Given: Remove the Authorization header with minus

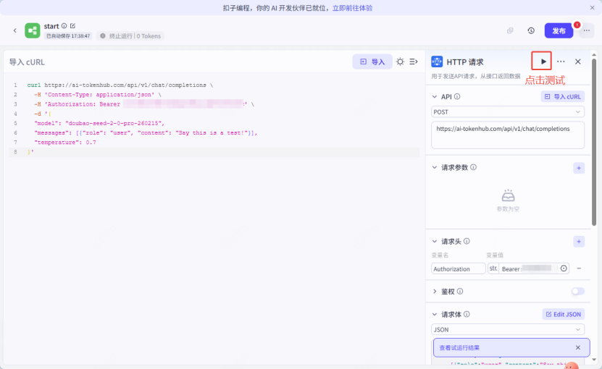Looking at the screenshot, I should tap(579, 268).
